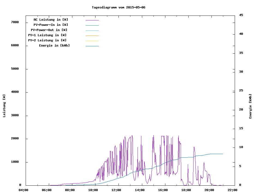Image resolution: width=262 pixels, height=196 pixels.
Task: Click the 04:00 time label on x-axis
Action: point(23,190)
